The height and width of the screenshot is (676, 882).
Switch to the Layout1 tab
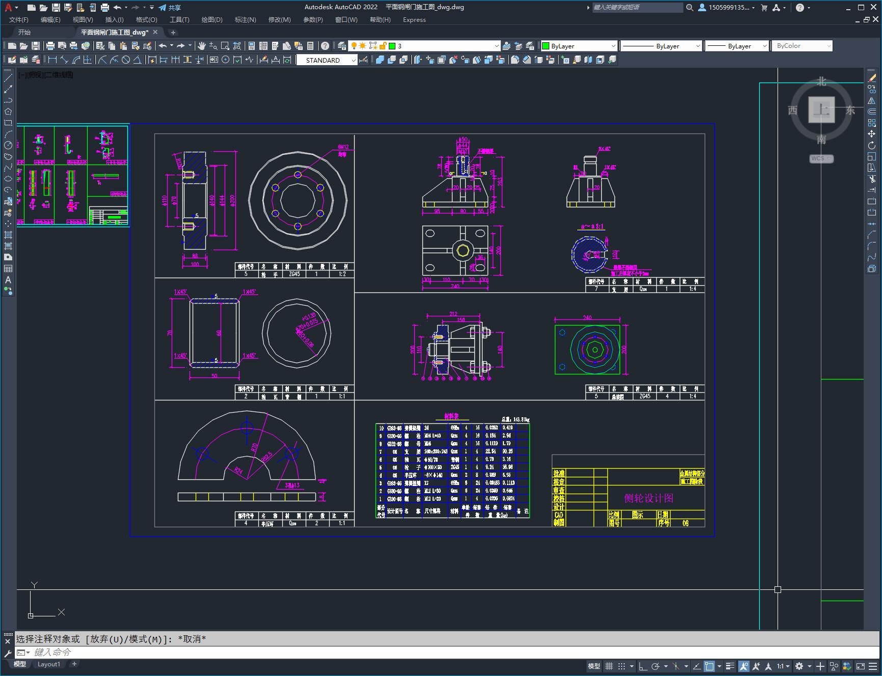(x=49, y=664)
